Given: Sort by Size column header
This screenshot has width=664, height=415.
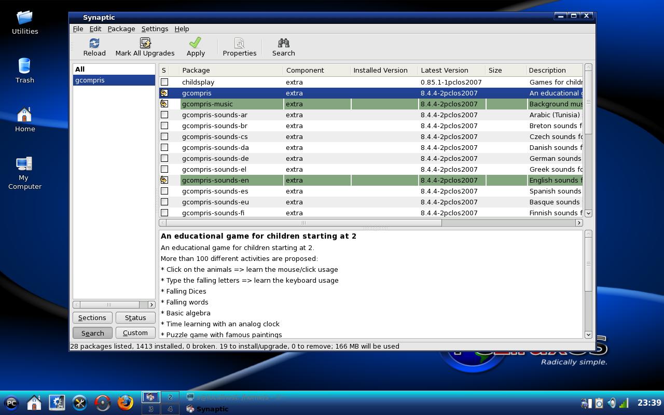Looking at the screenshot, I should 506,70.
